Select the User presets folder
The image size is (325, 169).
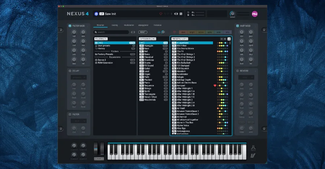click(115, 46)
